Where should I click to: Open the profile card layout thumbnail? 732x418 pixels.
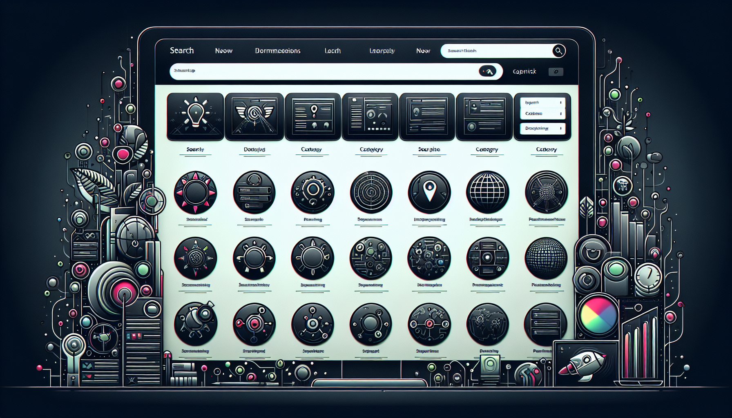pyautogui.click(x=484, y=117)
